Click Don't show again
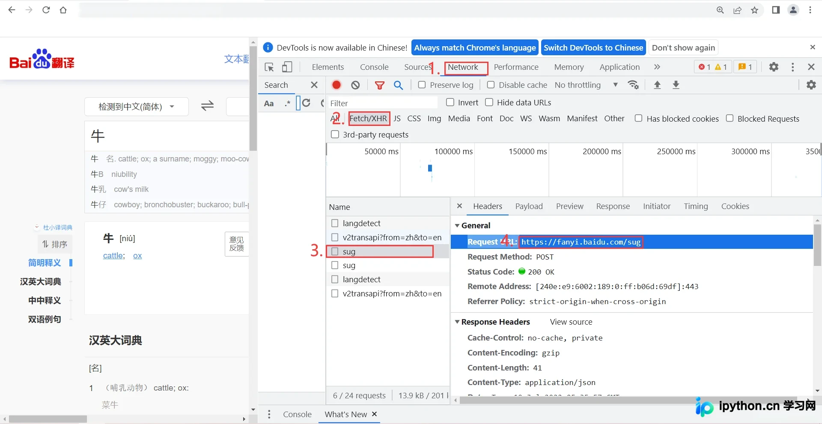 (683, 48)
